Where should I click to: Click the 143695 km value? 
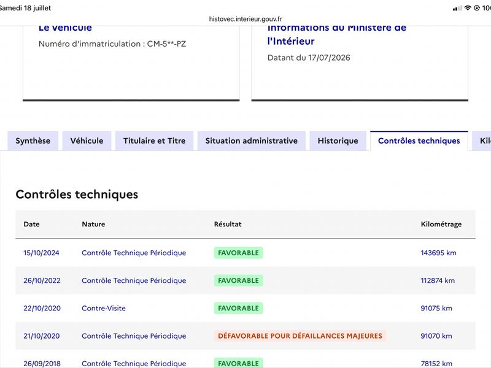(x=438, y=253)
